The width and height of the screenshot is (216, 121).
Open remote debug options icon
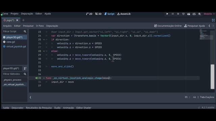pos(183,14)
